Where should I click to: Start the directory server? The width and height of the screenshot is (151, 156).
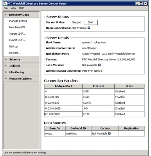pyautogui.click(x=91, y=22)
